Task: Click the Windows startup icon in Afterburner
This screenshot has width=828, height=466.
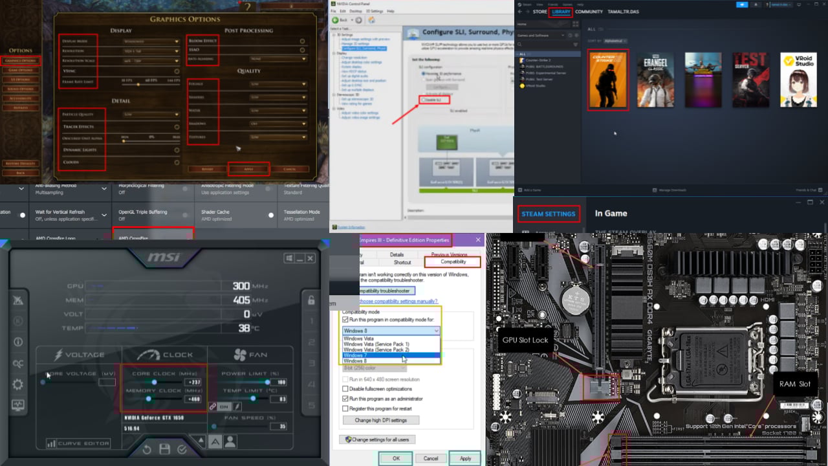Action: tap(289, 258)
